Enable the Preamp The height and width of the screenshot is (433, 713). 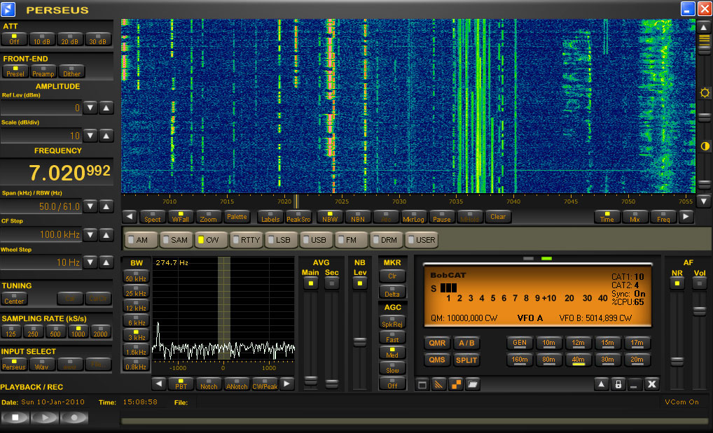43,71
